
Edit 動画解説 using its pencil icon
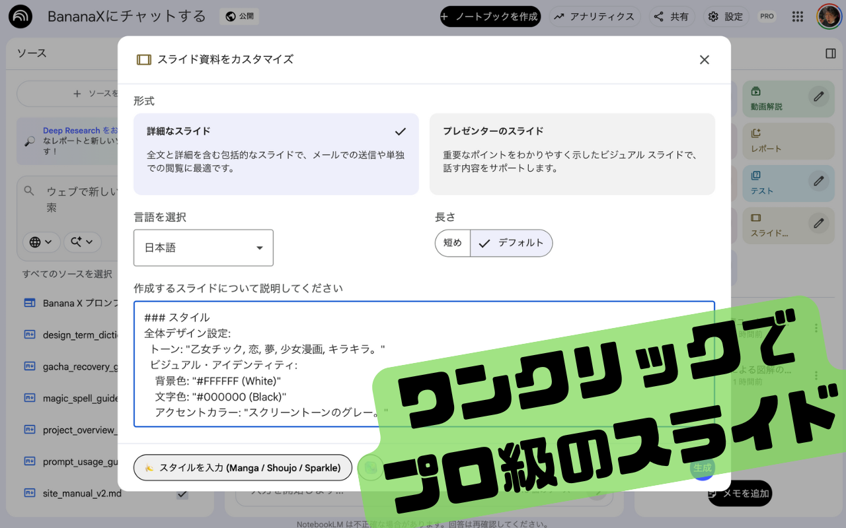(818, 96)
